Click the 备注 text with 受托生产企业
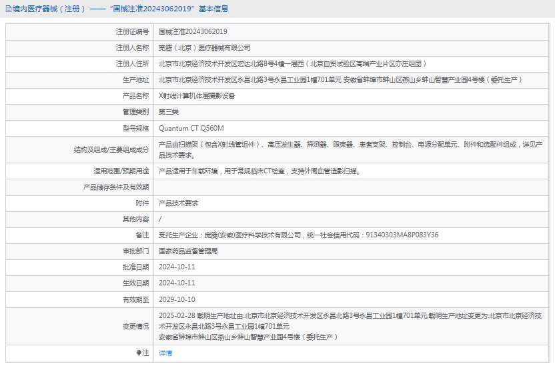 pos(298,235)
